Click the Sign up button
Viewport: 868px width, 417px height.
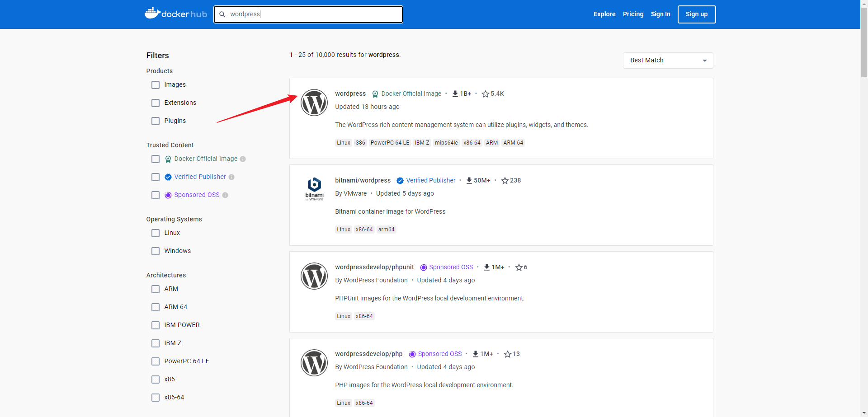point(697,14)
